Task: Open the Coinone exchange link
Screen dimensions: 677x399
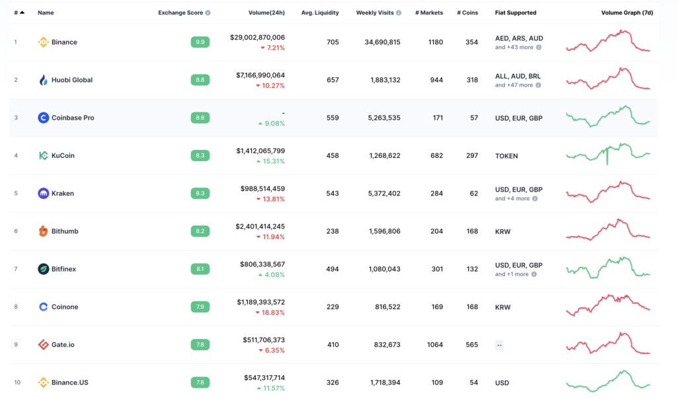Action: tap(64, 307)
